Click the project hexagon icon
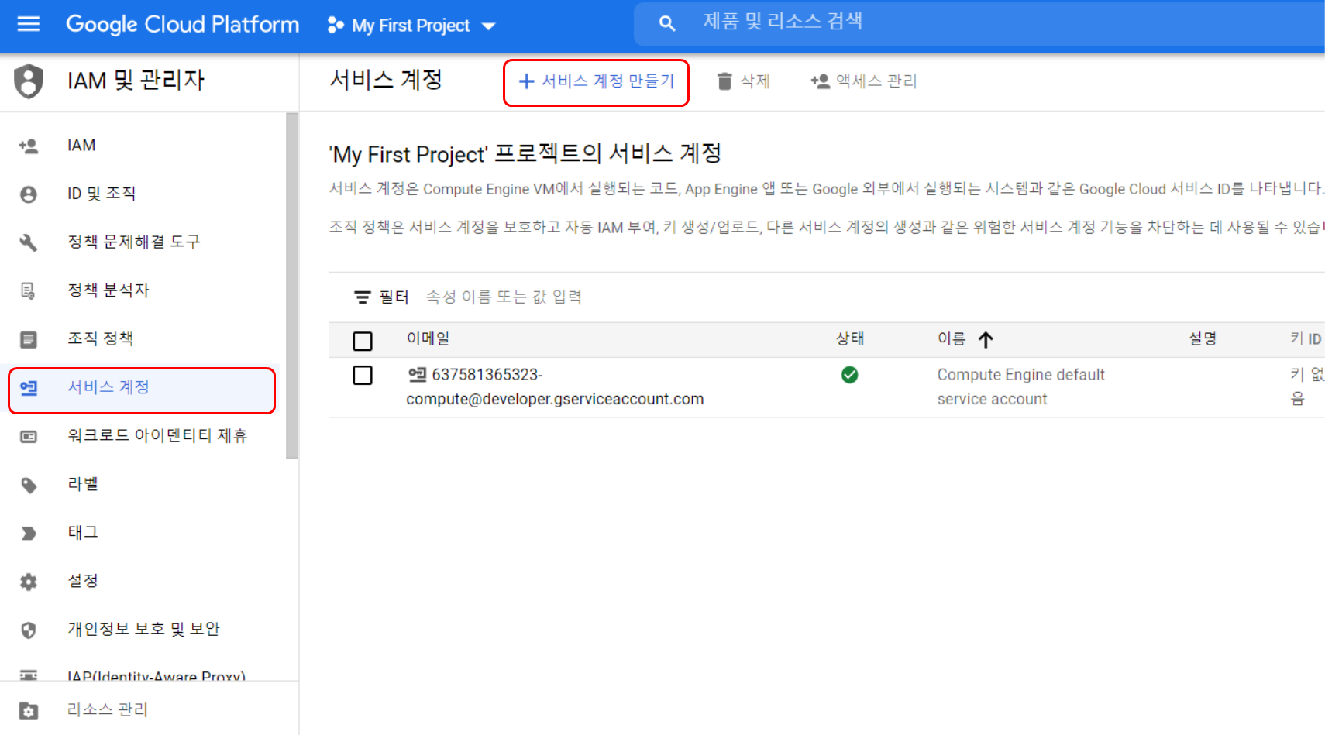Viewport: 1325px width, 735px height. point(336,26)
